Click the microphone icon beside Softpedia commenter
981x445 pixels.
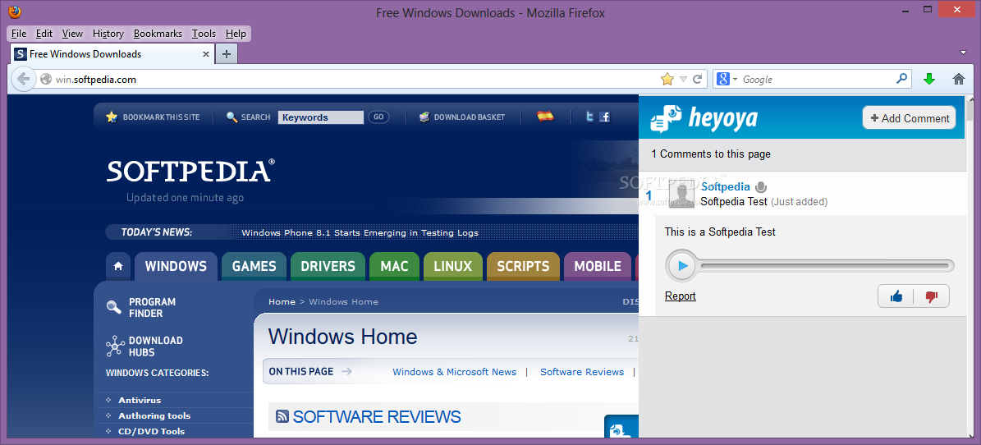tap(760, 186)
